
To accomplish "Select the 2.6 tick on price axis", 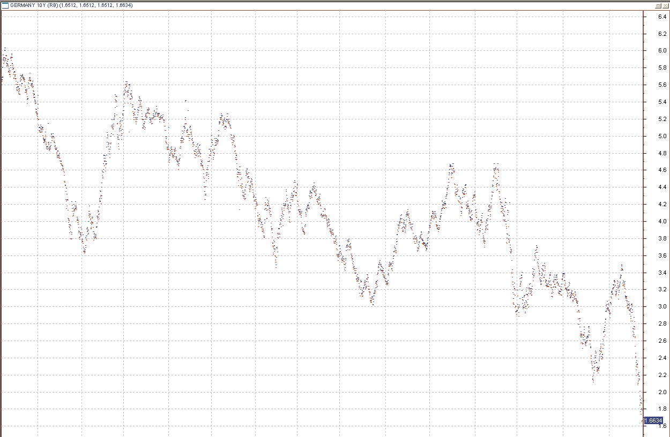I will 662,341.
